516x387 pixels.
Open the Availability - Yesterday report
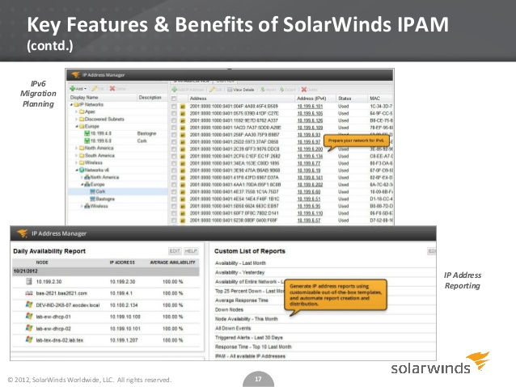239,272
